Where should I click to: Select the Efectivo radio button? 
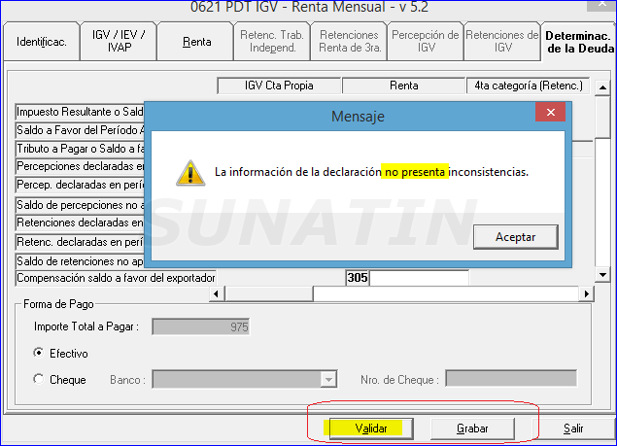[39, 353]
